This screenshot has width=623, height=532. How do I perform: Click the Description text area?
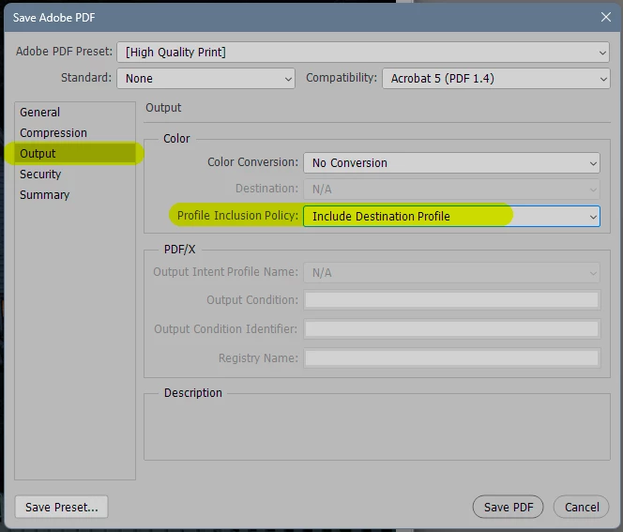tap(376, 429)
